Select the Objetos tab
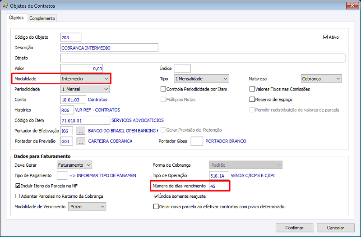 16,18
